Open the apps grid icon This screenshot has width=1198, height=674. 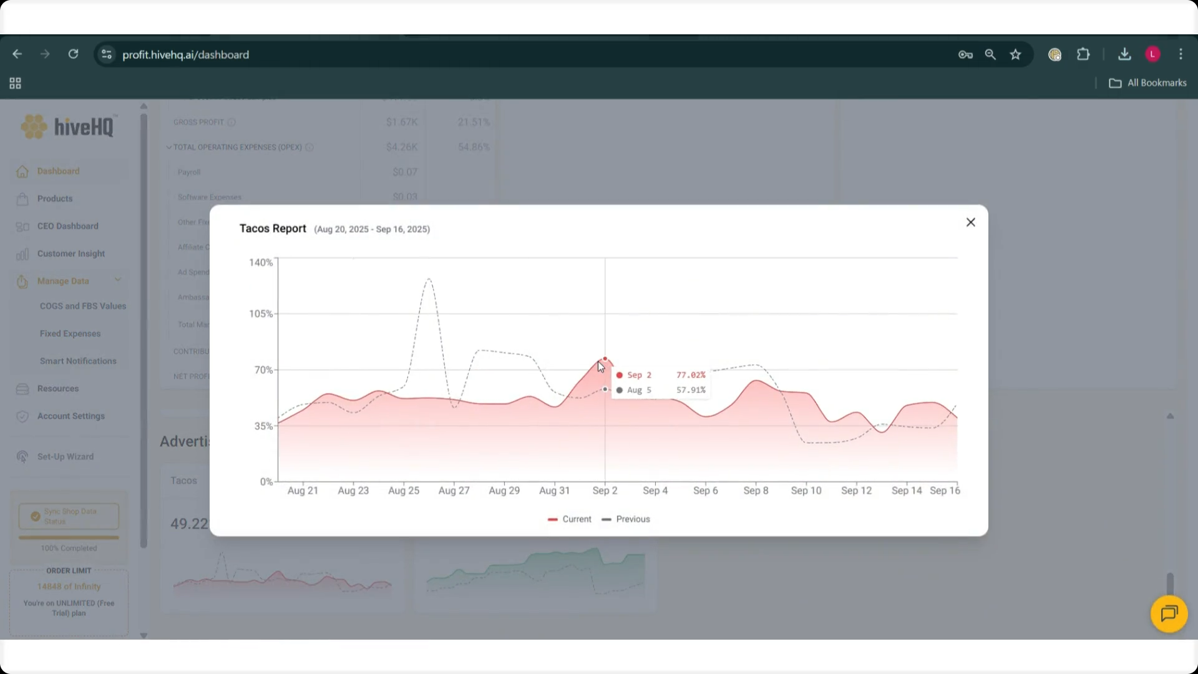click(16, 83)
